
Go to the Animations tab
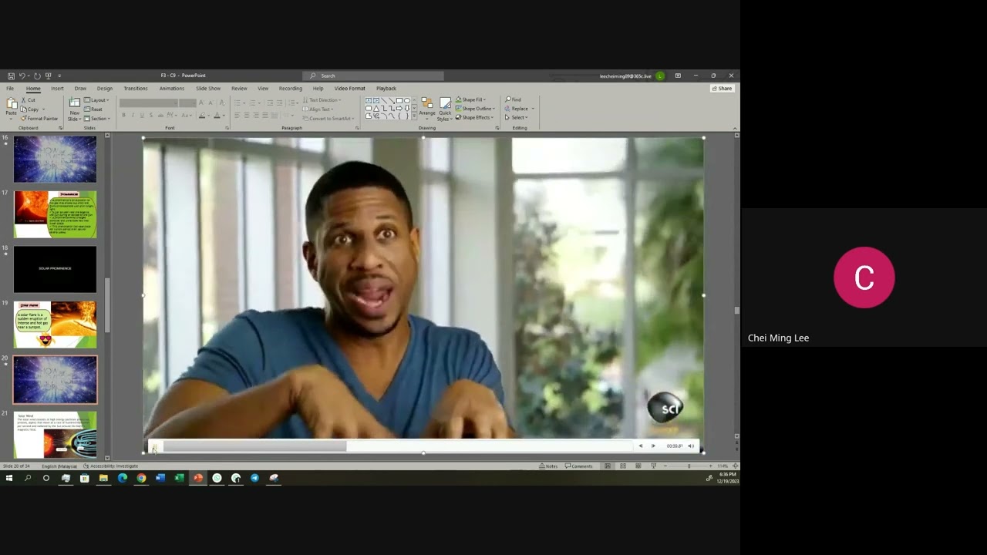[x=172, y=89]
